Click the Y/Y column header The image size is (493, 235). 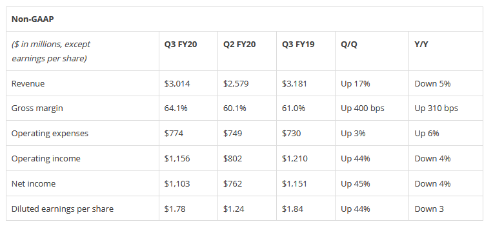click(x=421, y=45)
